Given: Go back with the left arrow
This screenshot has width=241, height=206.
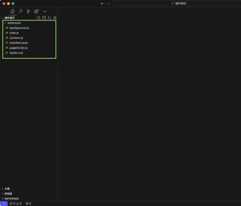Looking at the screenshot, I should 102,4.
